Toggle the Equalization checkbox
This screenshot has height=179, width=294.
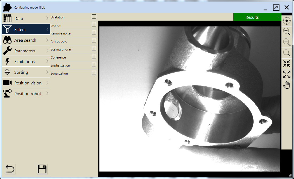94,73
